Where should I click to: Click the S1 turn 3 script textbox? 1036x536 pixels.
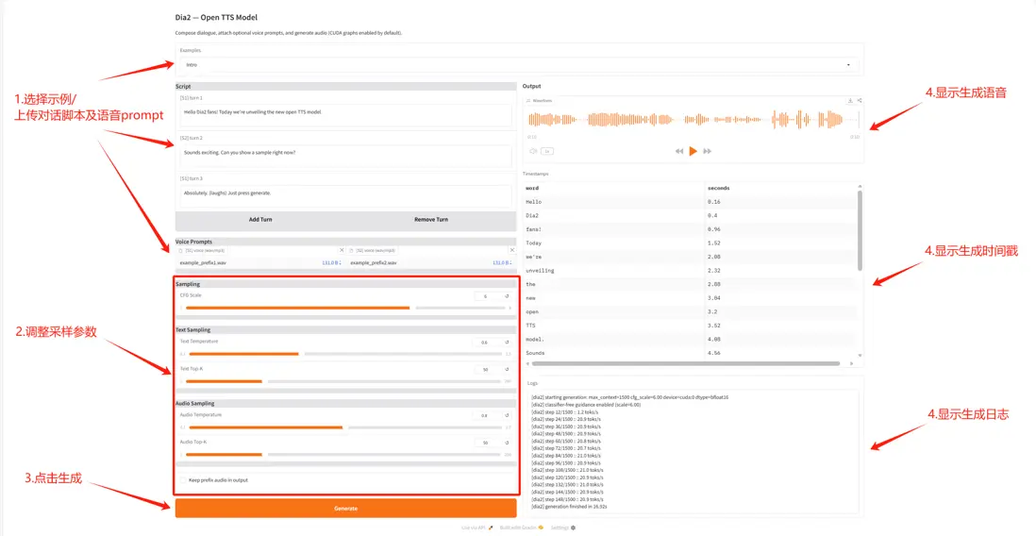[x=345, y=196]
